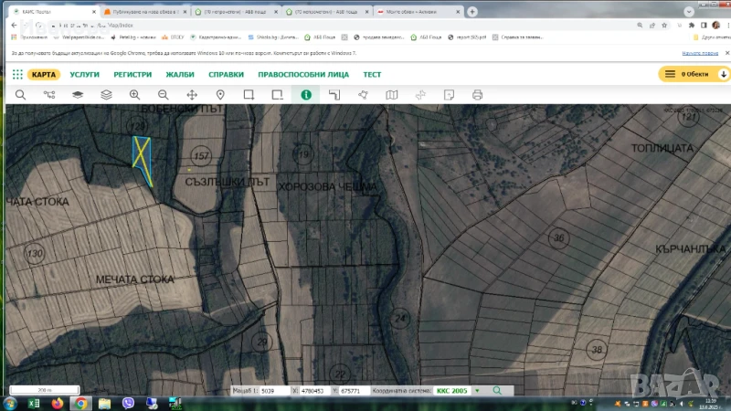The height and width of the screenshot is (411, 731).
Task: Open the layers stack tool
Action: coord(106,94)
